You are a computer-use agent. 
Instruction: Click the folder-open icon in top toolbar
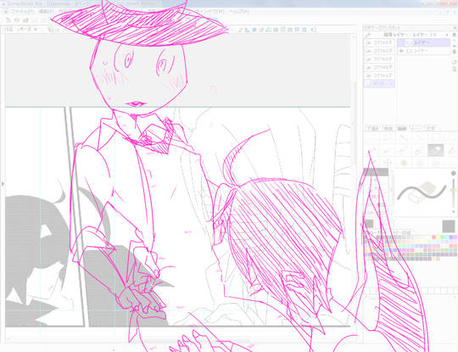[25, 20]
